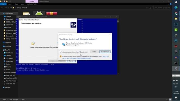Click Install in the Windows Security dialog

point(94,52)
